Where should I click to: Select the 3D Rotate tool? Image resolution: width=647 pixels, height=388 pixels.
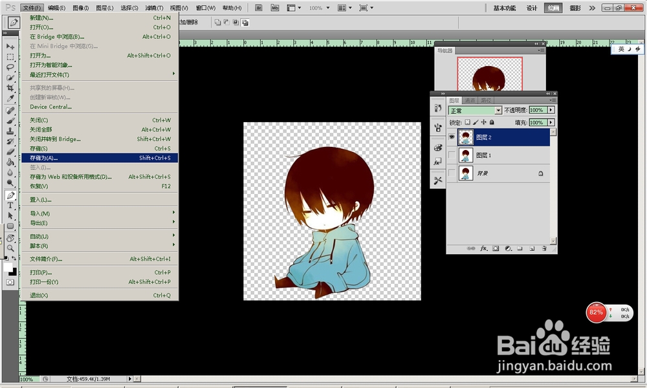(10, 238)
